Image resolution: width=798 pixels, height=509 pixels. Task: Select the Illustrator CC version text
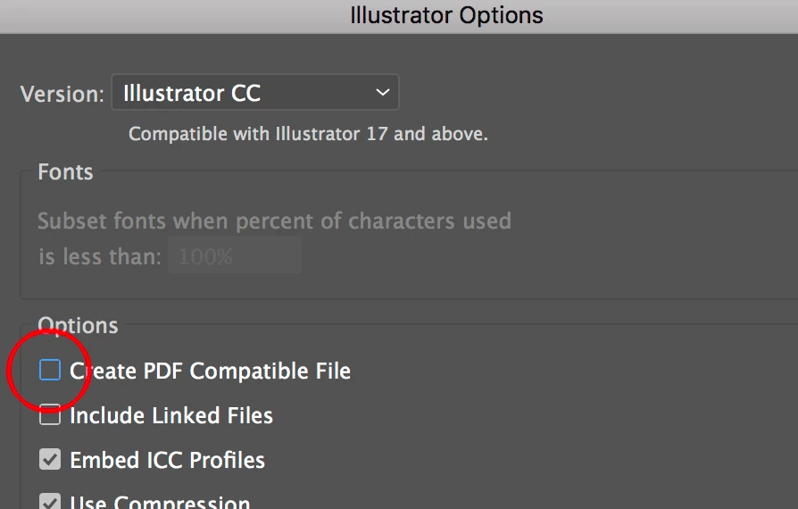(192, 93)
